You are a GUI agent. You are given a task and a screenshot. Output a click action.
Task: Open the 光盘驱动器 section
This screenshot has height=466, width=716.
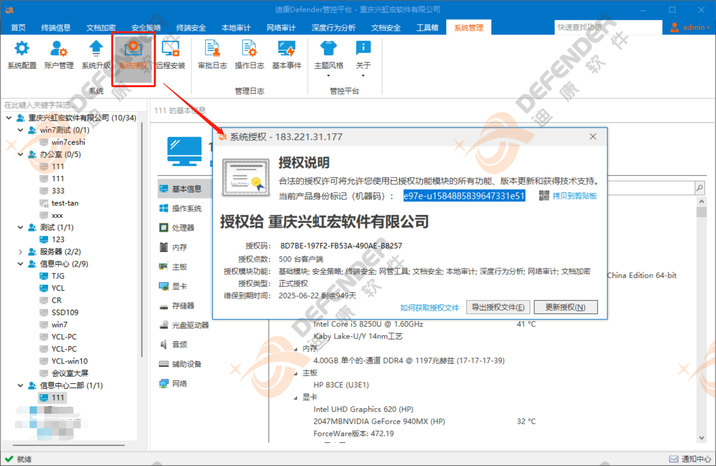[185, 325]
